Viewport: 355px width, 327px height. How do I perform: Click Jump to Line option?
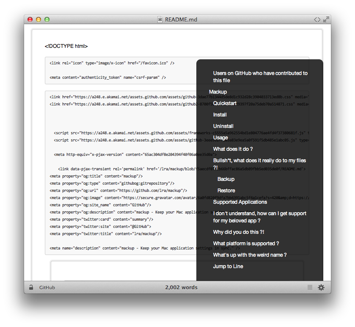tap(228, 266)
